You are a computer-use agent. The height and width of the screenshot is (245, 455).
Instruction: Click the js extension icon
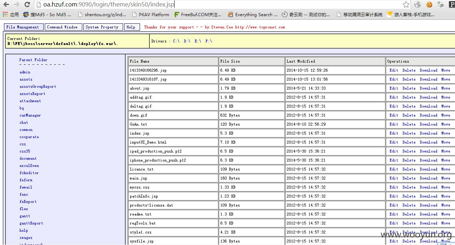[441, 5]
